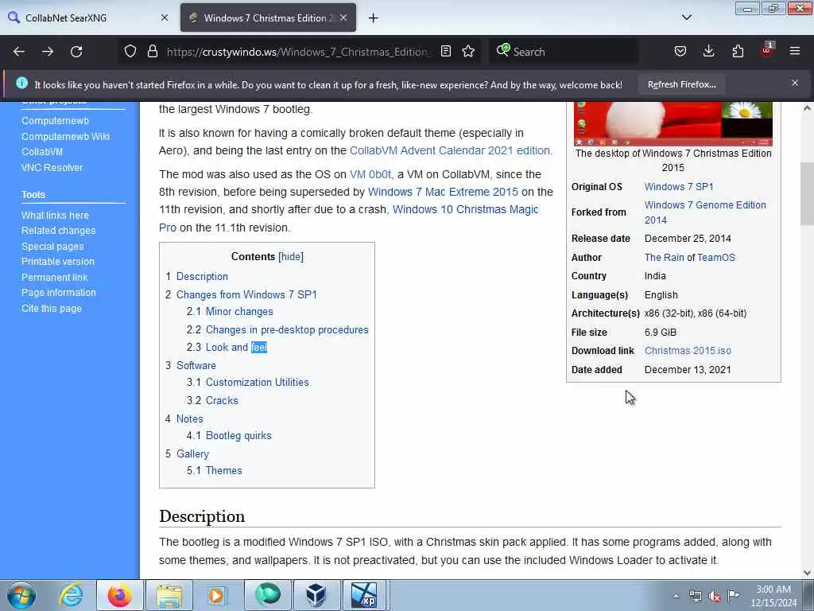Open a new tab with the plus button

pyautogui.click(x=373, y=18)
